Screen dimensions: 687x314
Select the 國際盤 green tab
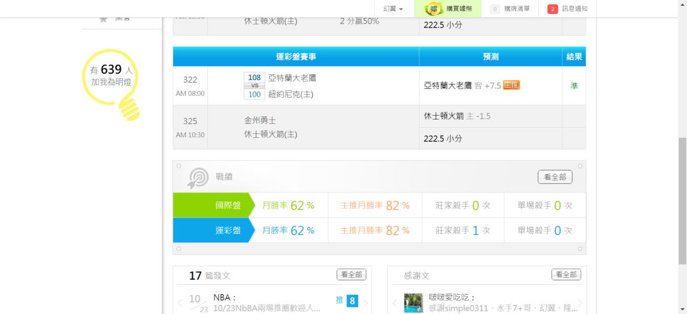214,205
